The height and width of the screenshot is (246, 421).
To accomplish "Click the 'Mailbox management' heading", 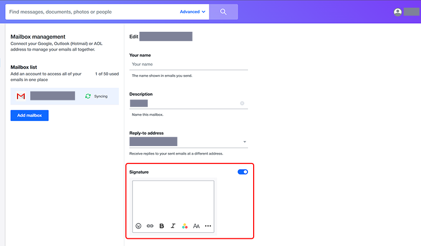I will coord(38,37).
